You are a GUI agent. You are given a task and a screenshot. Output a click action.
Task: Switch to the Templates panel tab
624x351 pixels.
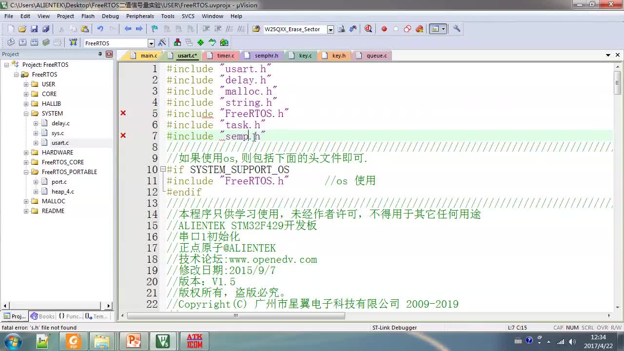pyautogui.click(x=96, y=316)
